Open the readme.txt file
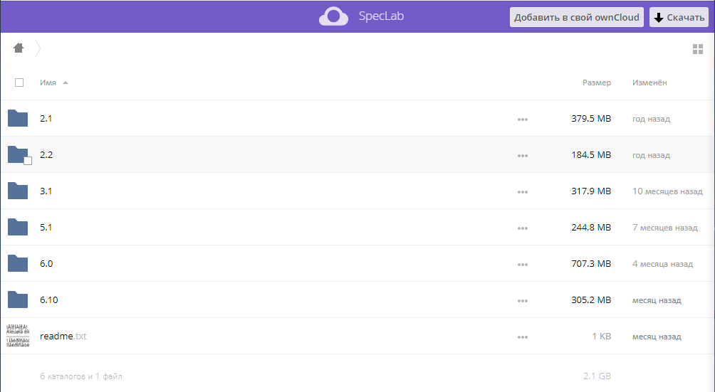Screen dimensions: 715x392 (63, 336)
